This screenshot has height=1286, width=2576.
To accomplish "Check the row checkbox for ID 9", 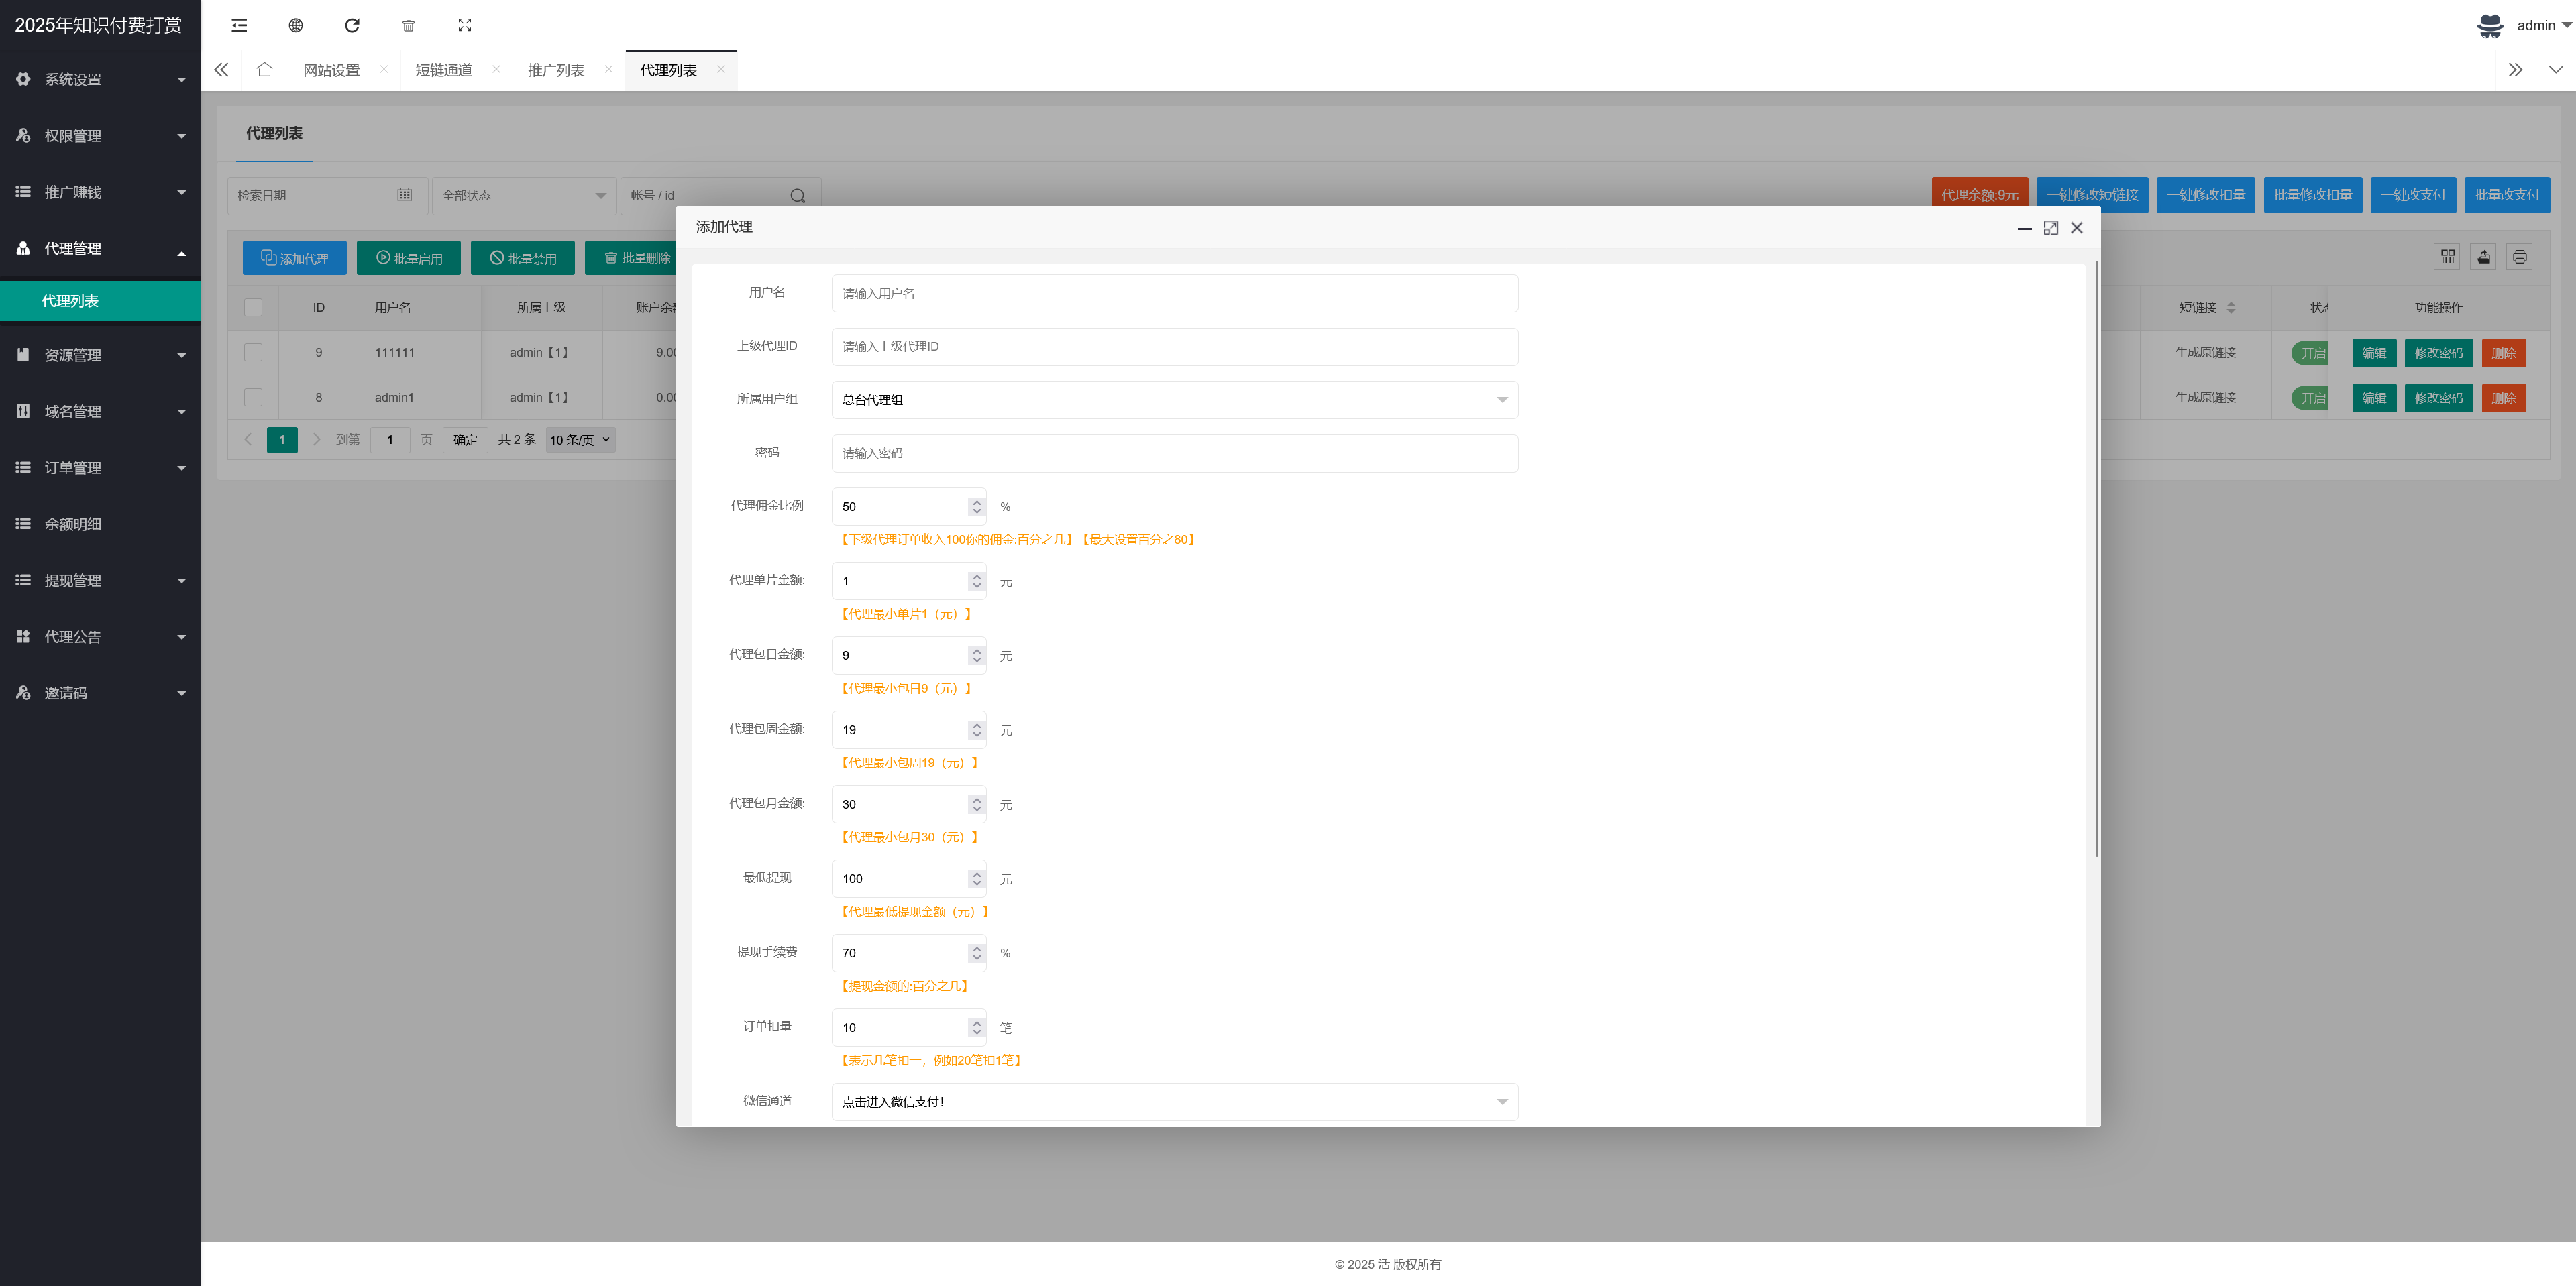I will [253, 352].
